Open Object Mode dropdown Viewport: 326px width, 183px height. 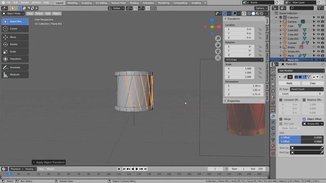pos(13,14)
